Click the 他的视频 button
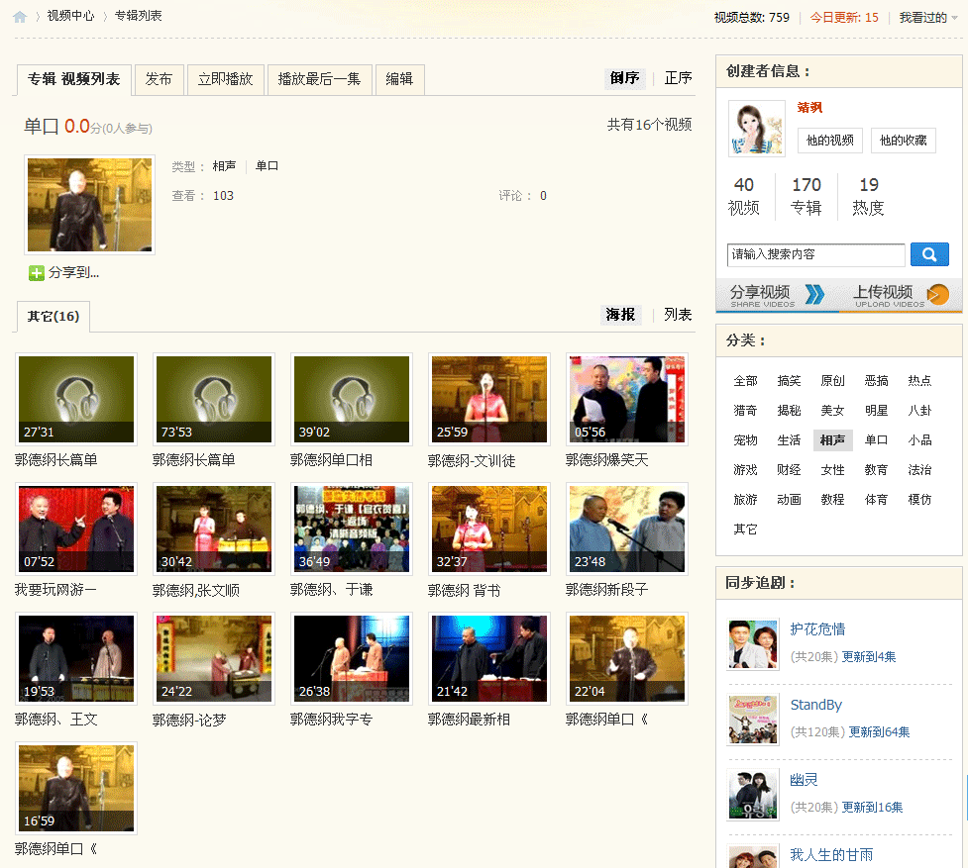This screenshot has height=868, width=968. [829, 141]
